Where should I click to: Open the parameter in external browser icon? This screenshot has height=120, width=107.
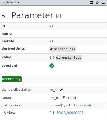[x=4, y=17]
